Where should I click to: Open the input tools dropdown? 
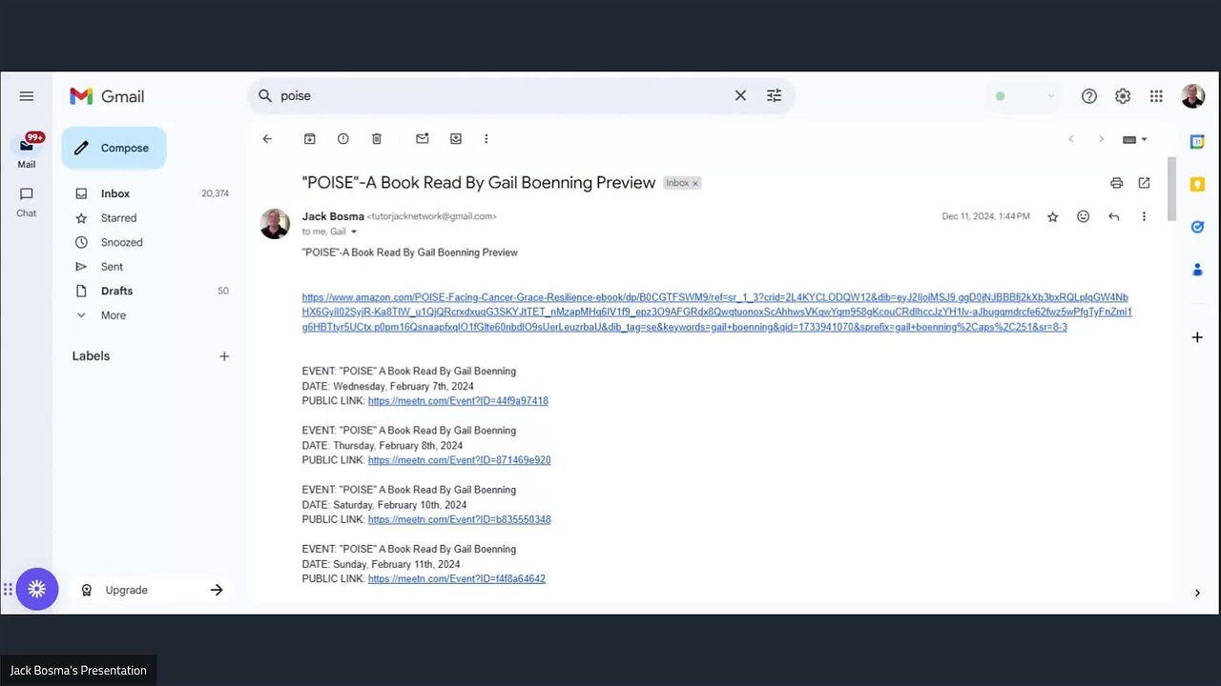click(1134, 139)
